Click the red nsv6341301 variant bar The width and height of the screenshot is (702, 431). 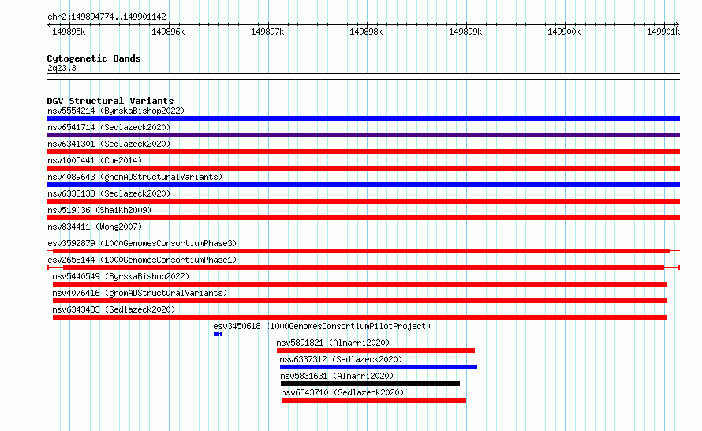pyautogui.click(x=363, y=152)
